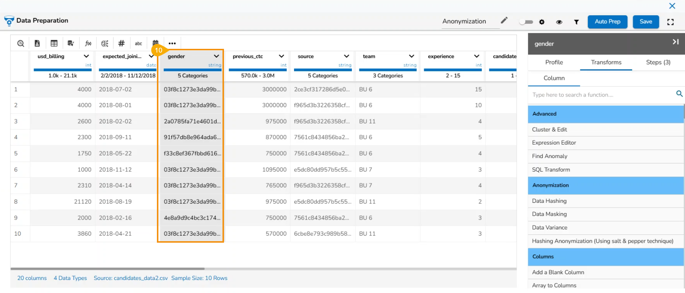The height and width of the screenshot is (293, 685).
Task: Open the gear settings icon
Action: pyautogui.click(x=542, y=22)
